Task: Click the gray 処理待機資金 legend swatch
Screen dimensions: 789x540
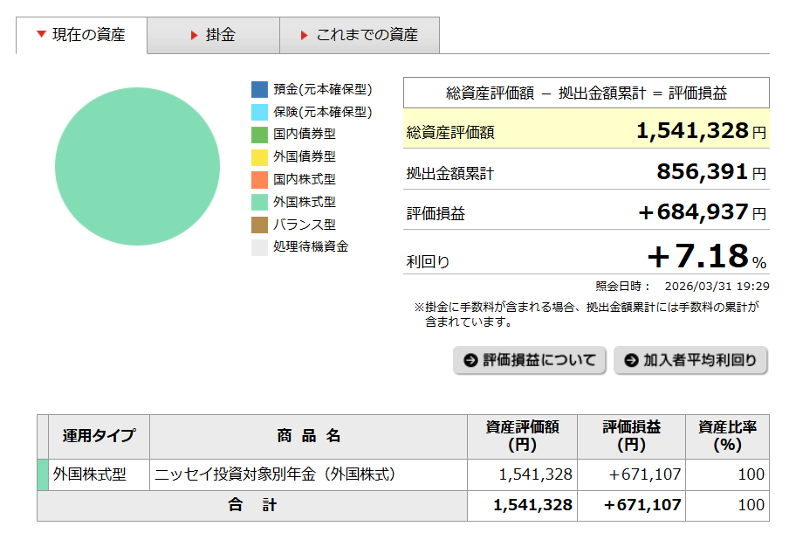Action: 259,247
